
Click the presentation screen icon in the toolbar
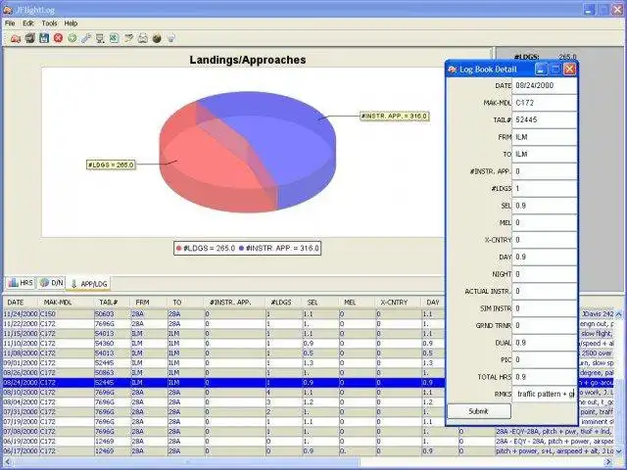[100, 38]
